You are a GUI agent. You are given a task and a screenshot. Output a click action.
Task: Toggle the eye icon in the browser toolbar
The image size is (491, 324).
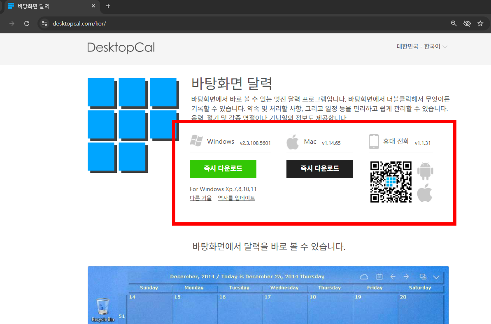pyautogui.click(x=467, y=23)
